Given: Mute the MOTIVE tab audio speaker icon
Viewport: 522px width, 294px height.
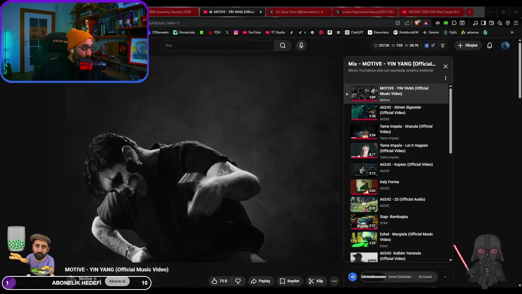Looking at the screenshot, I should 210,12.
